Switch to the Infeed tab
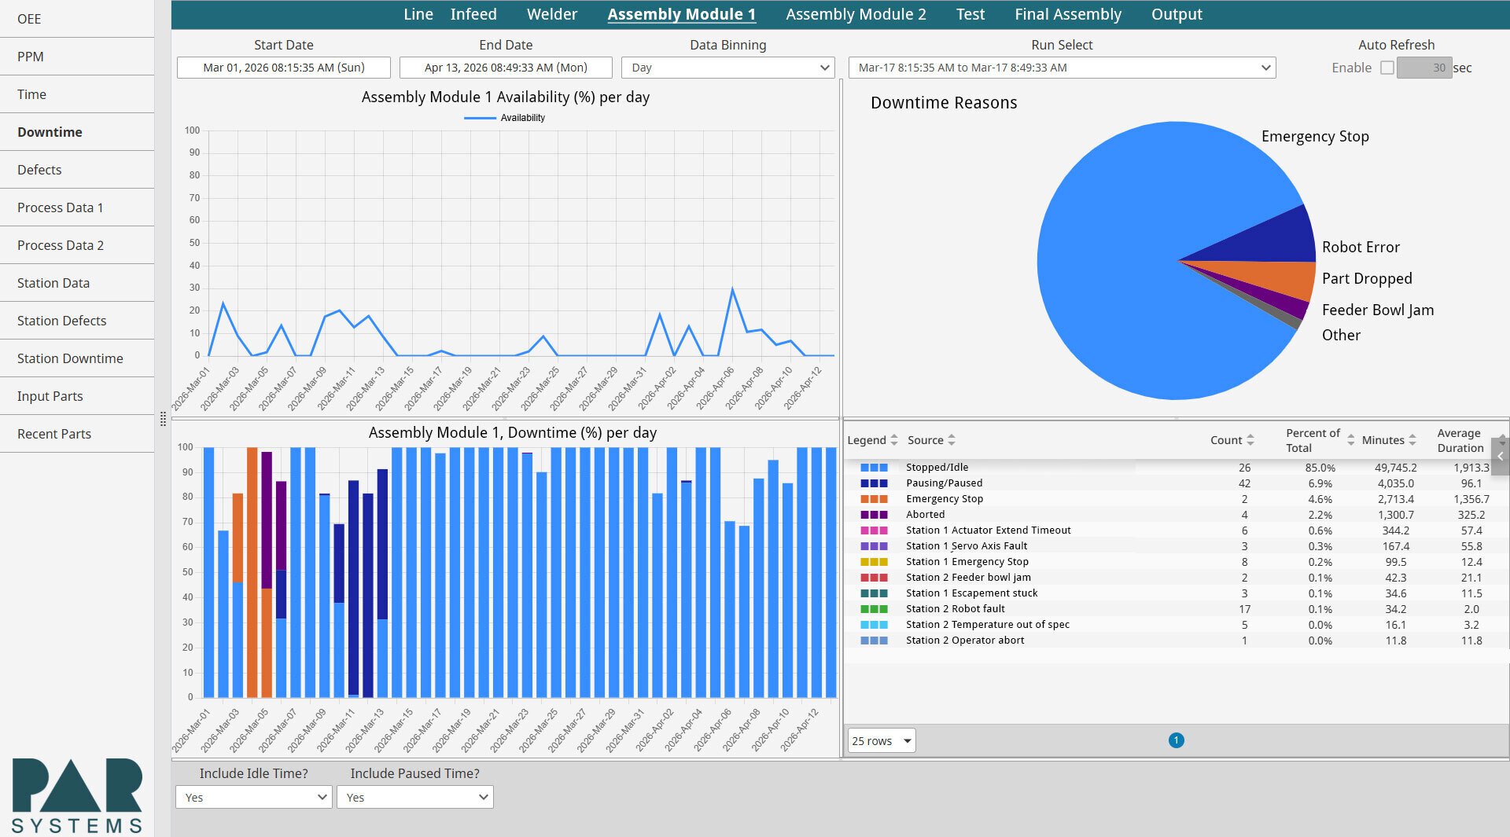Screen dimensions: 1510x837 (x=473, y=14)
